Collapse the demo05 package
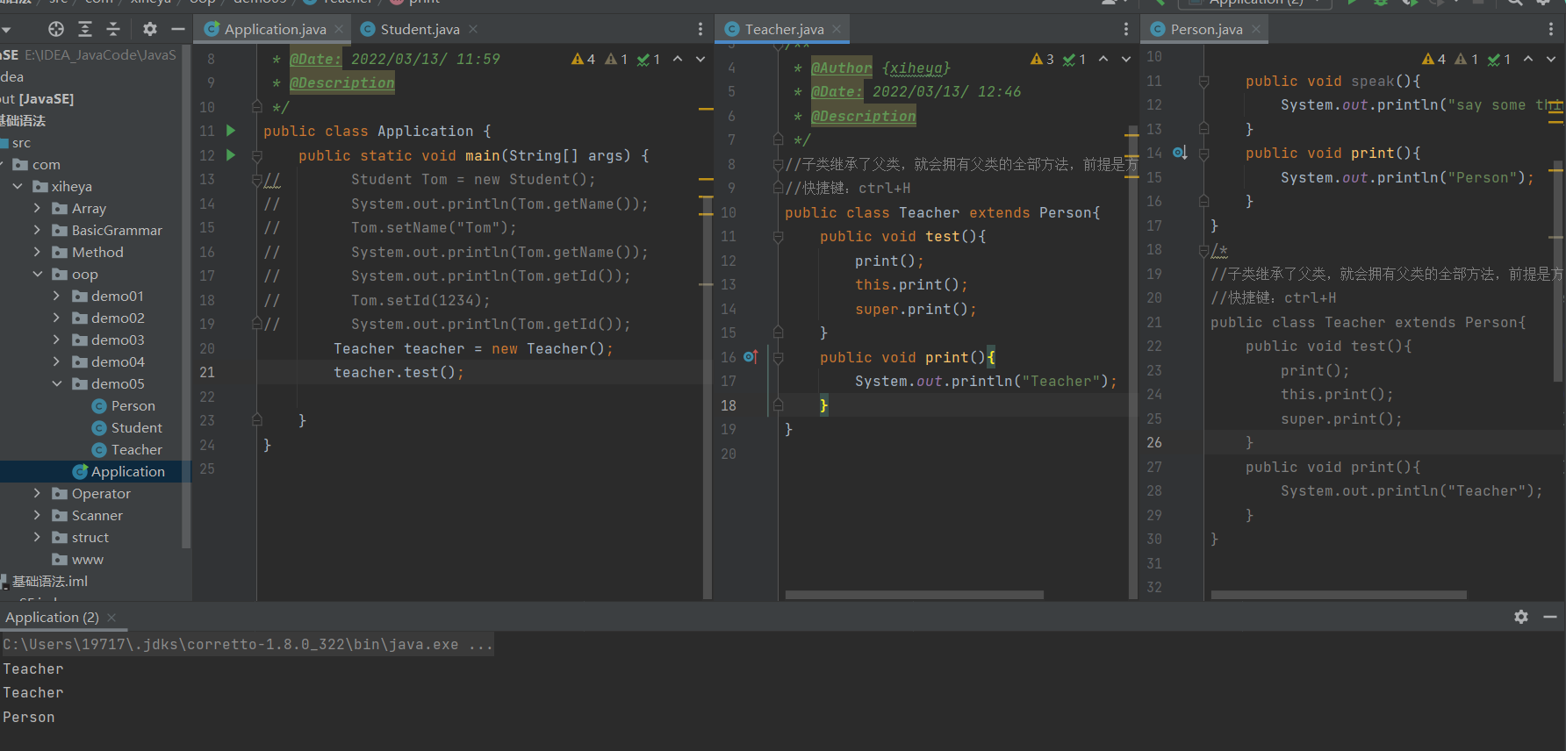 56,383
